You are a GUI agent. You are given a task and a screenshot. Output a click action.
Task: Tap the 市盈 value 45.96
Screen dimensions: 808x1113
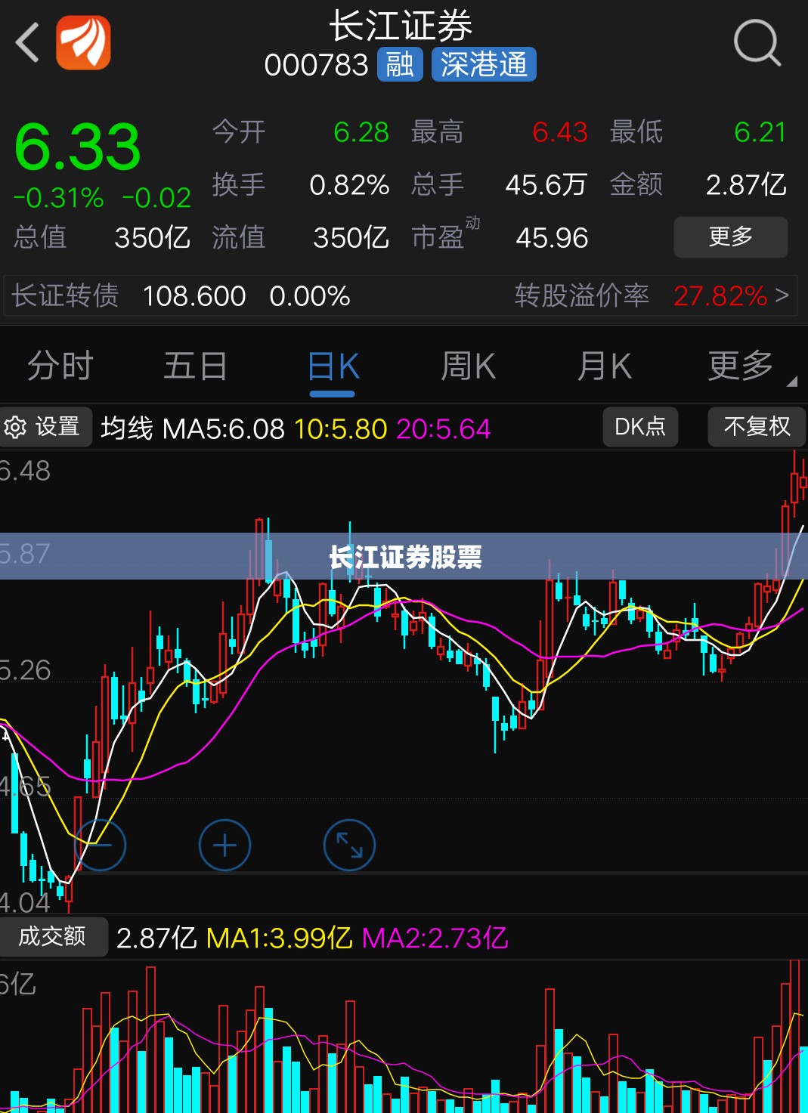[552, 238]
